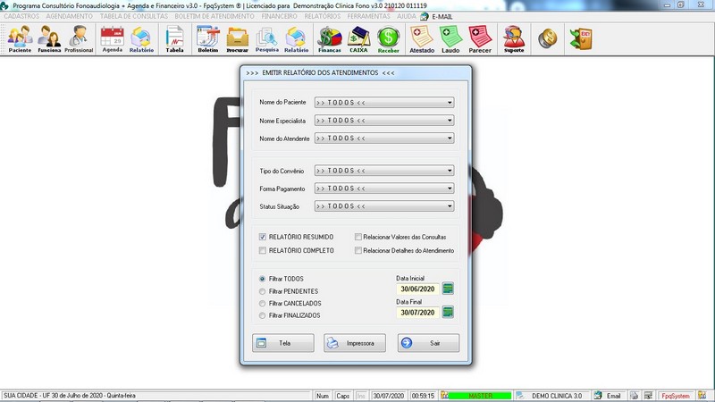Uncheck the RELATÓRIO RESUMIDO checkbox
Screen dimensions: 715x402
coord(263,237)
